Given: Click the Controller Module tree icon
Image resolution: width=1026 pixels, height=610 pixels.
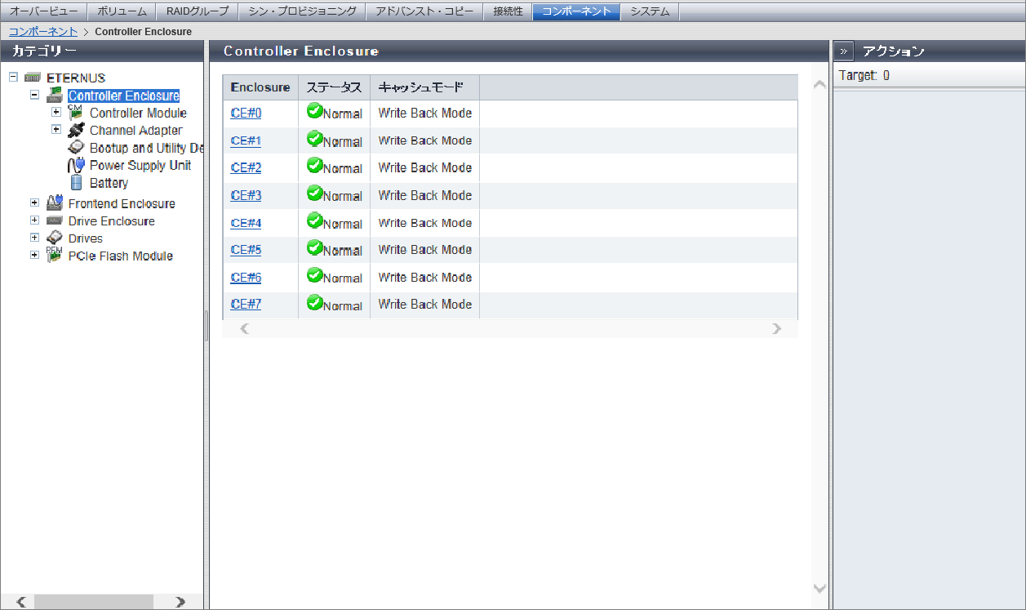Looking at the screenshot, I should (x=76, y=113).
